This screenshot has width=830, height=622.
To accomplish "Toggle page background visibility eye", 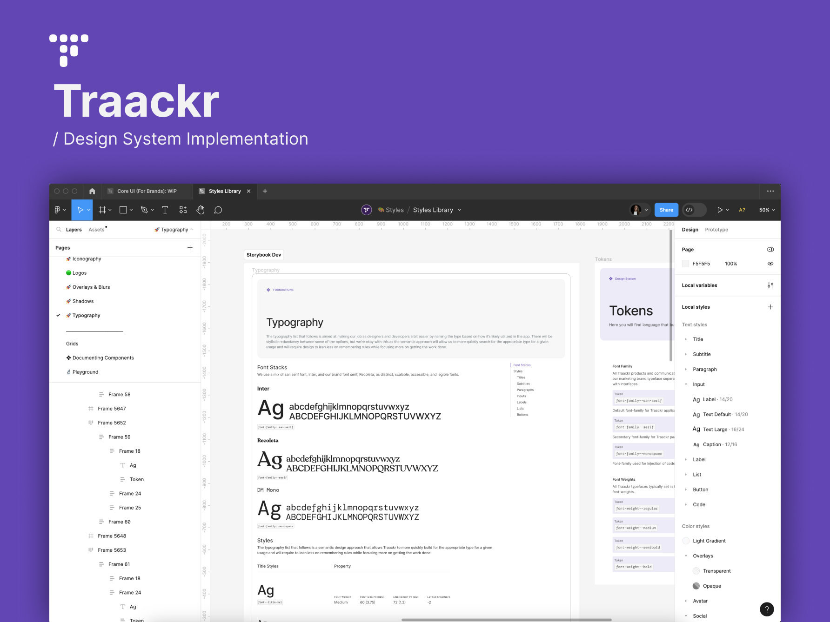I will pyautogui.click(x=770, y=264).
